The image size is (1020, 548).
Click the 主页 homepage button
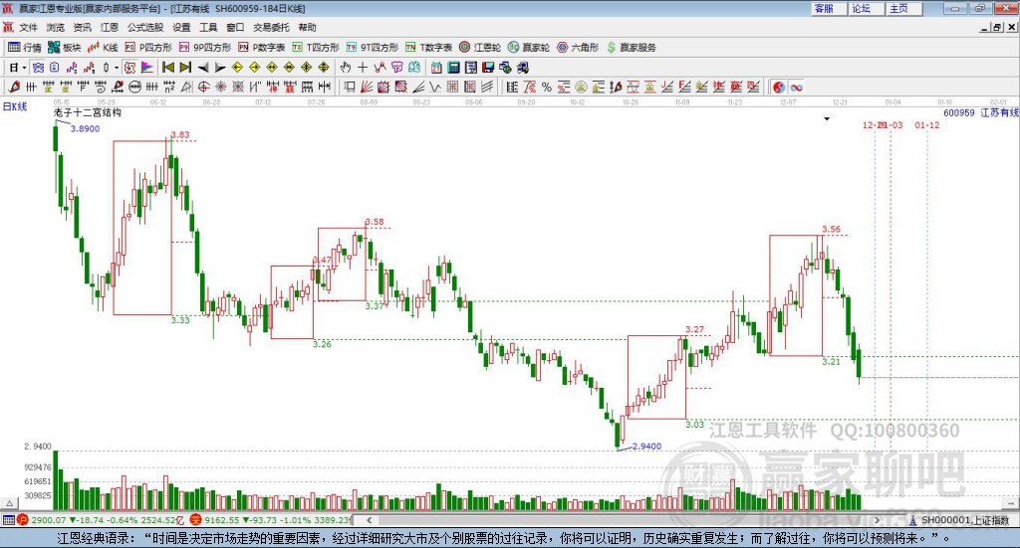click(903, 8)
